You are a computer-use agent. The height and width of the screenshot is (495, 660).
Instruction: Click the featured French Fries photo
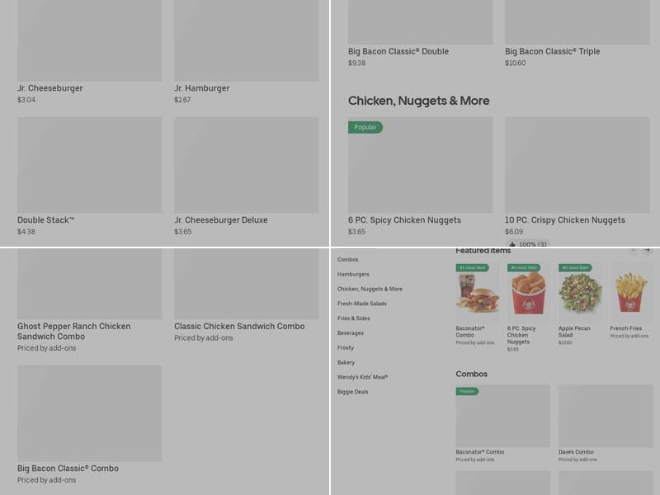[631, 292]
